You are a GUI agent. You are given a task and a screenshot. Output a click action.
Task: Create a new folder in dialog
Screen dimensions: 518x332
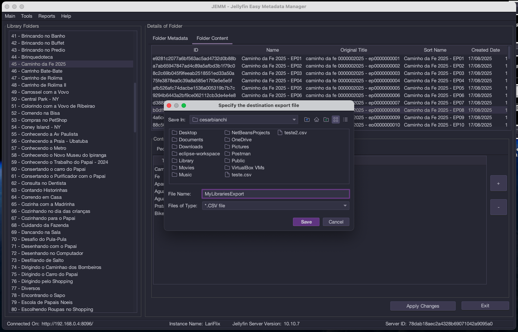(326, 120)
